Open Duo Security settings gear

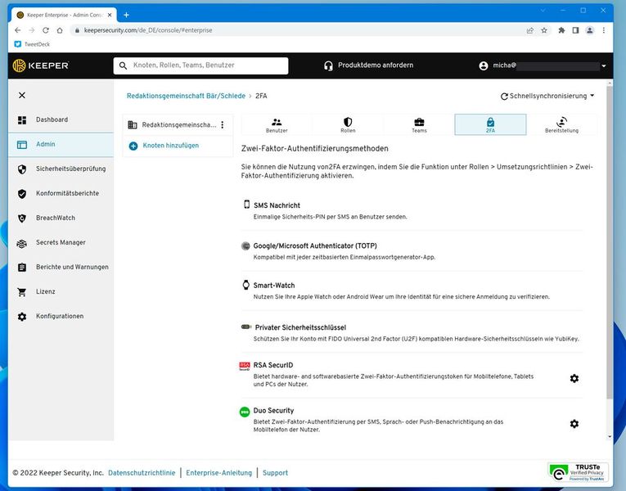(x=574, y=424)
